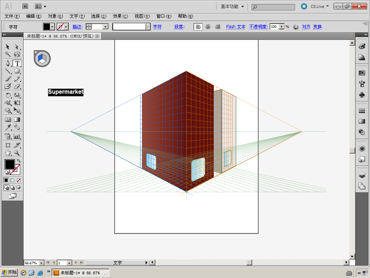Enable right text alignment
The image size is (370, 278).
point(218,27)
